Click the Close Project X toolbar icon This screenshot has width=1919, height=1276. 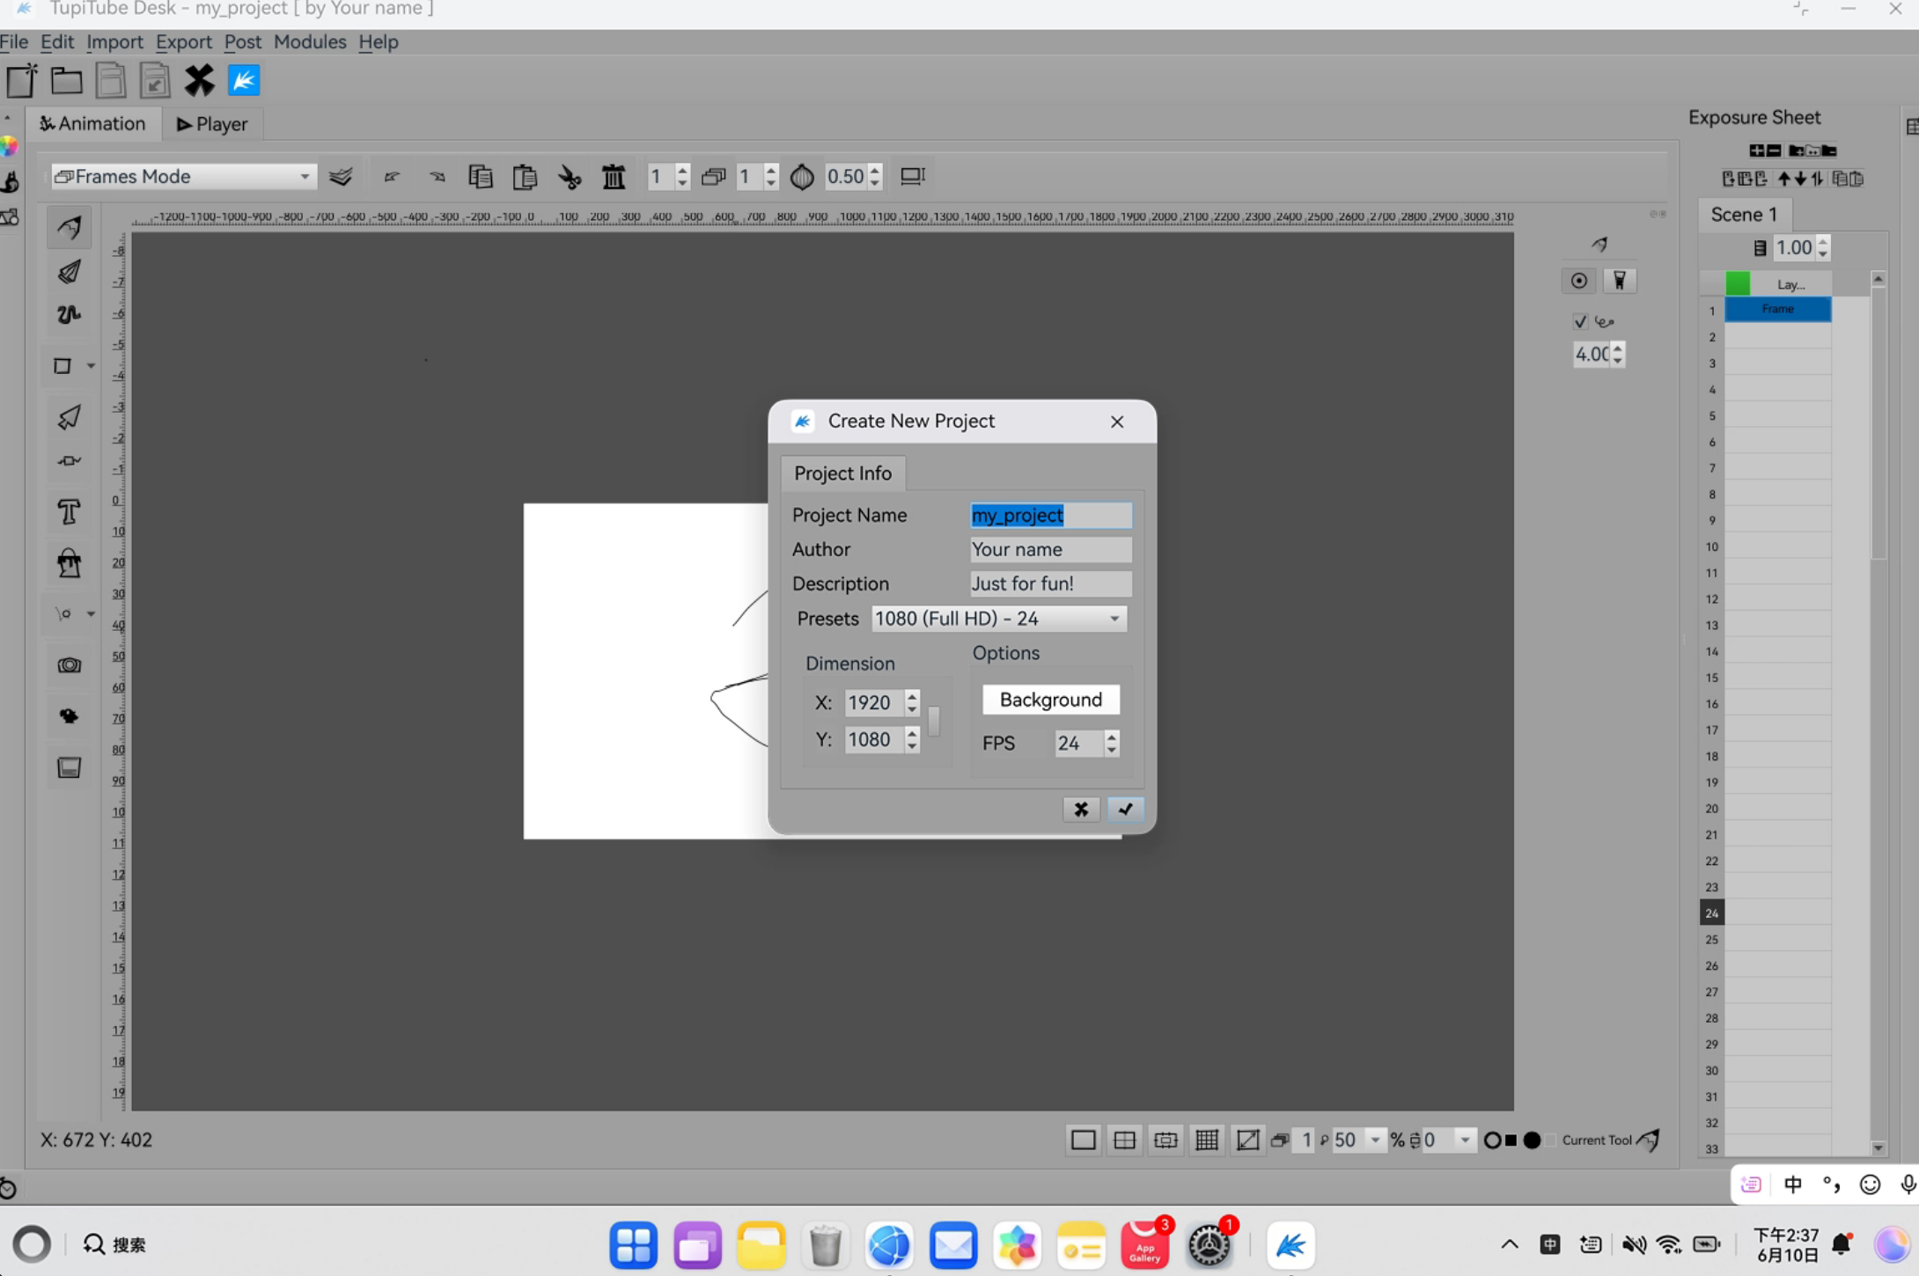199,80
